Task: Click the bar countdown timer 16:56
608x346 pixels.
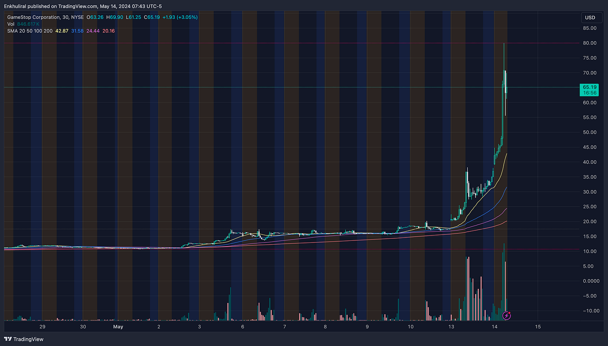Action: click(589, 93)
